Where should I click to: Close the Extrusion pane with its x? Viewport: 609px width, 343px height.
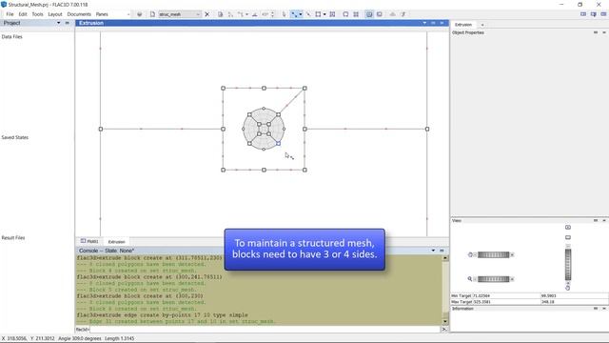coord(442,23)
